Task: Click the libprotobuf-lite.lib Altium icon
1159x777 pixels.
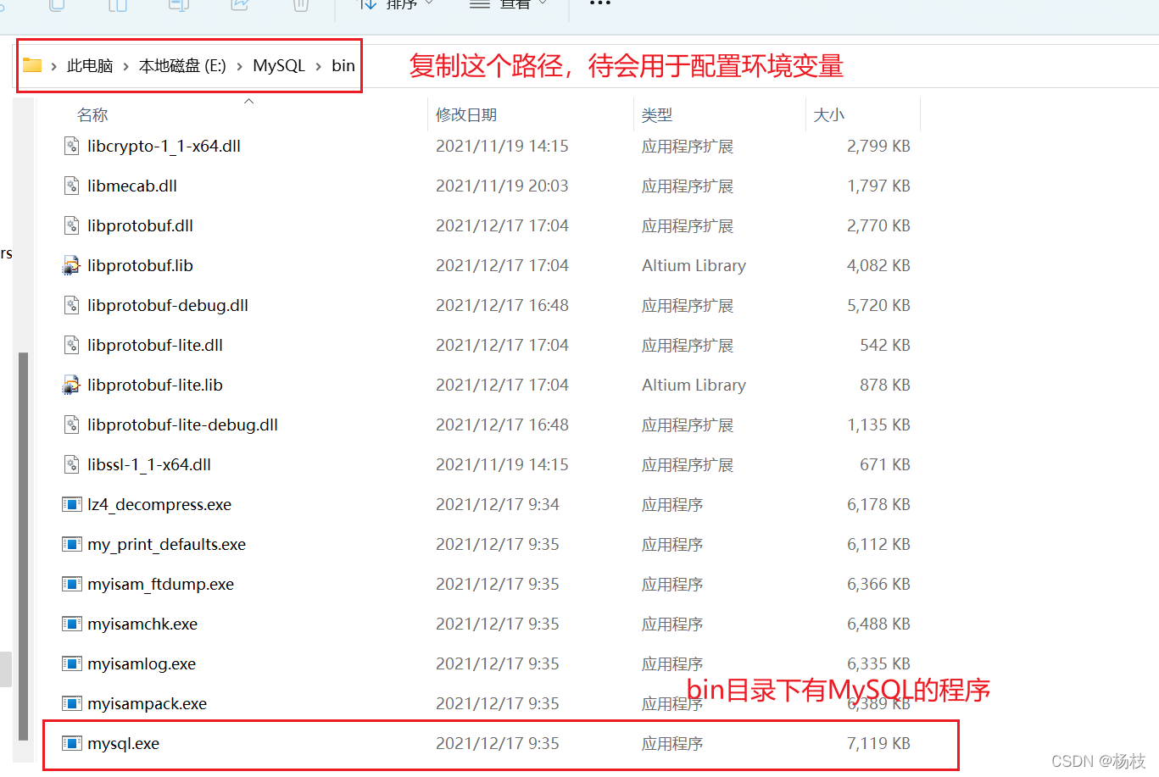Action: (x=72, y=386)
